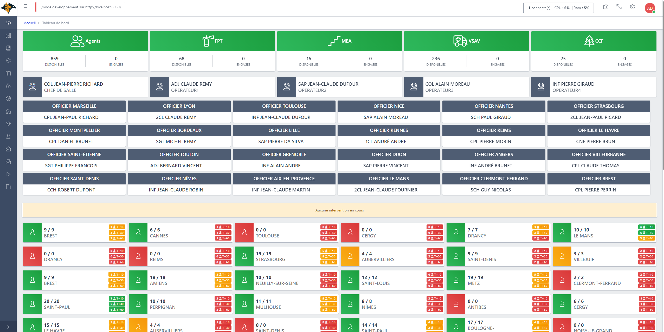Toggle the hamburger menu to collapse sidebar
664x332 pixels.
(x=25, y=6)
